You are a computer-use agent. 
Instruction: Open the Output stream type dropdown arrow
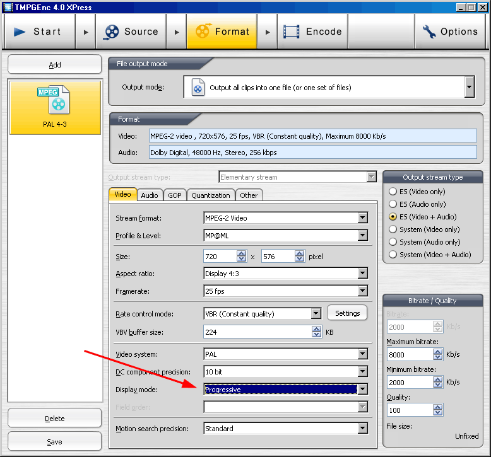click(x=371, y=177)
